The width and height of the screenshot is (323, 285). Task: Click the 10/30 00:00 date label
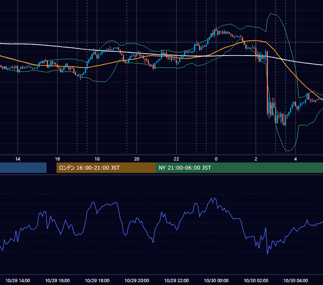[216, 280]
